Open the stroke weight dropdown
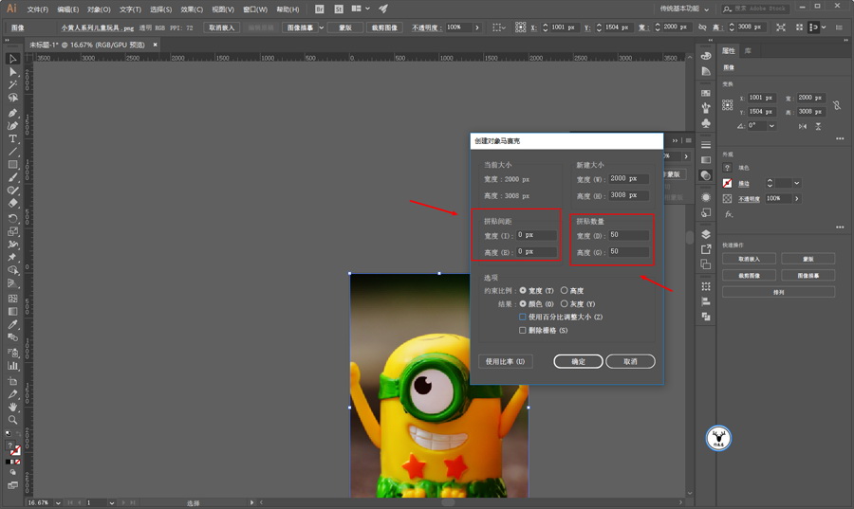 (796, 183)
